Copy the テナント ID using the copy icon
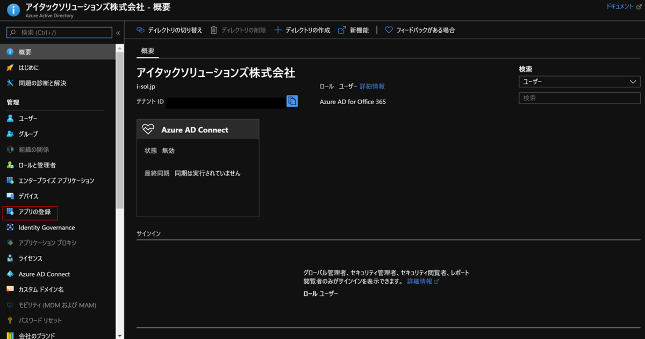The image size is (645, 339). pyautogui.click(x=292, y=101)
